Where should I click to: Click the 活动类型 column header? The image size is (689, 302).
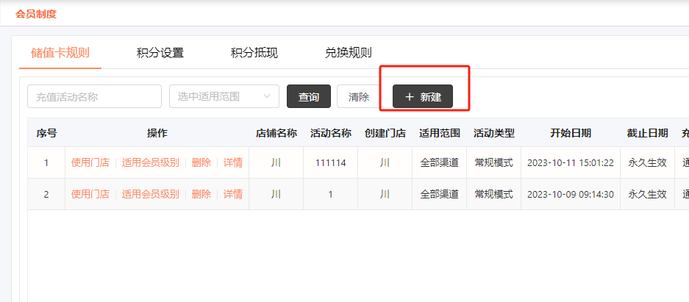[x=494, y=134]
